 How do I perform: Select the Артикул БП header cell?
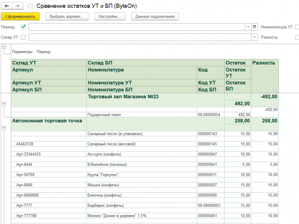[49, 90]
